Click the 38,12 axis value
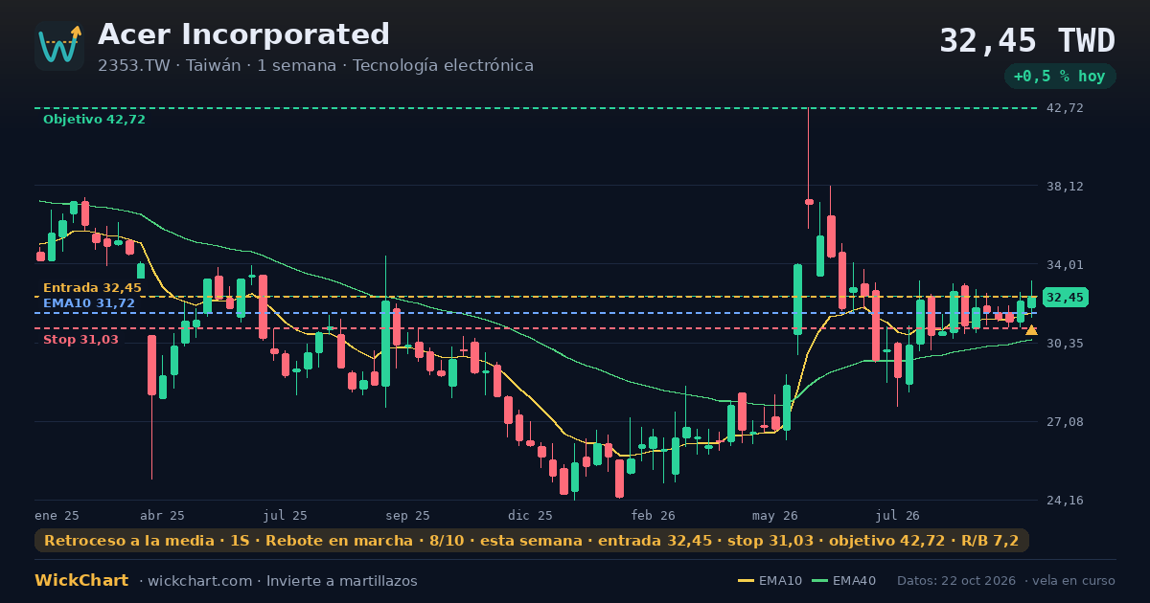 (1065, 187)
